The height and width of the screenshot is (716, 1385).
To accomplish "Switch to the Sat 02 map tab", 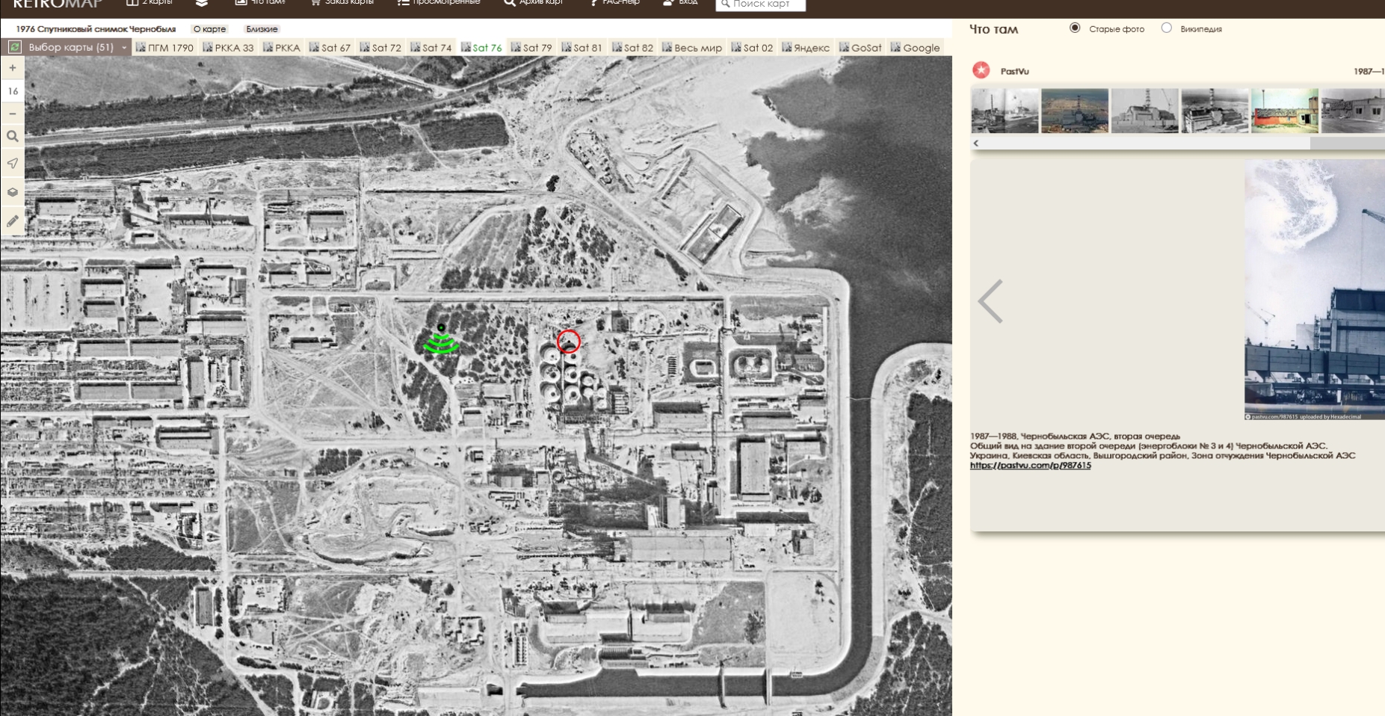I will [x=752, y=48].
